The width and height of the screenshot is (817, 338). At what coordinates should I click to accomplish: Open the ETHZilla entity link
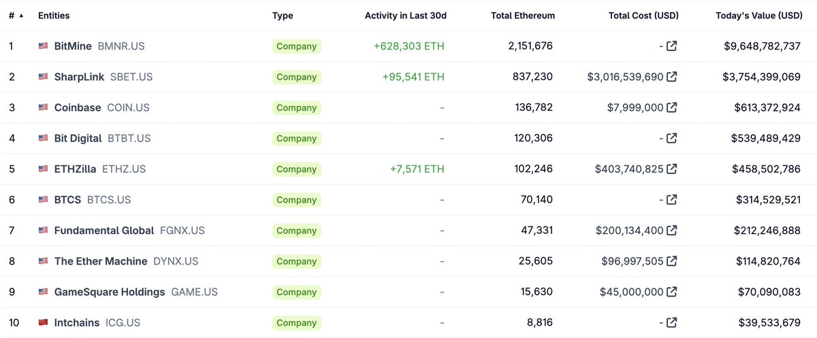[75, 169]
